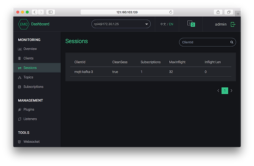Select page 1 in pagination
254x166 pixels.
click(x=225, y=91)
